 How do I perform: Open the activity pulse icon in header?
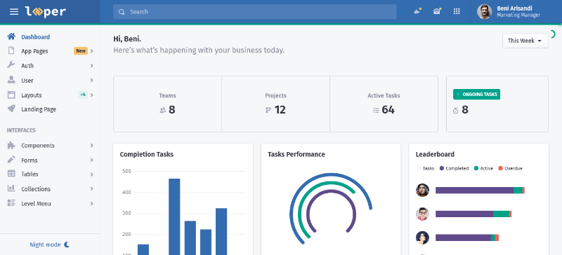[417, 11]
